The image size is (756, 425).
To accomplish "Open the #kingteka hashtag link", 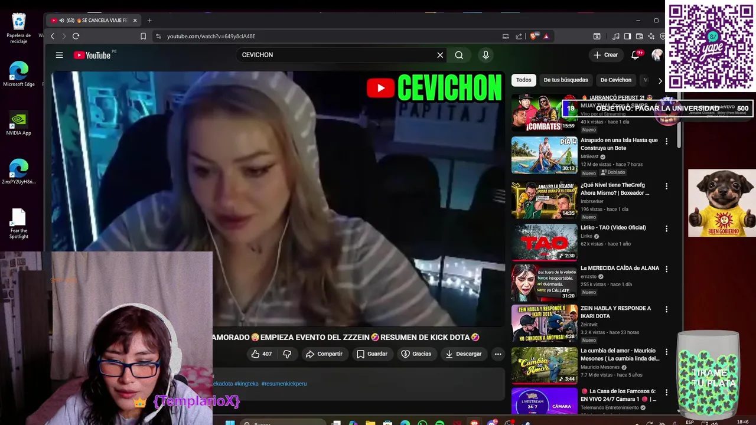I will coord(246,384).
